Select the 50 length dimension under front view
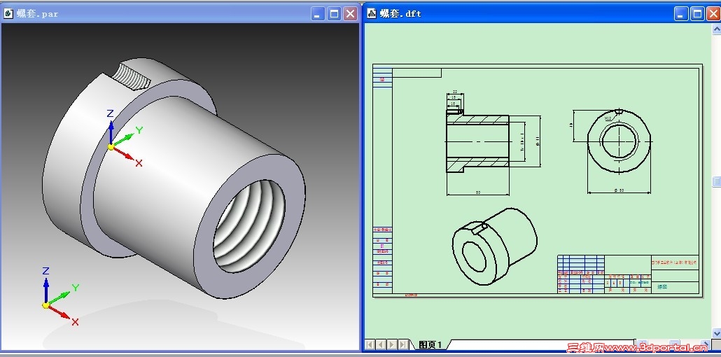Viewport: 721px width, 357px height. click(478, 192)
